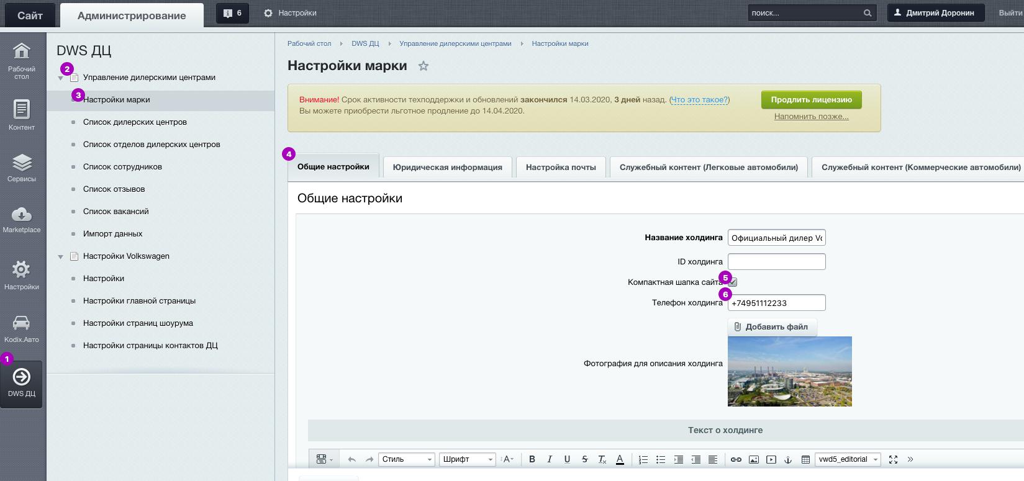
Task: Open DWS ДЦ breadcrumb link
Action: pyautogui.click(x=365, y=43)
